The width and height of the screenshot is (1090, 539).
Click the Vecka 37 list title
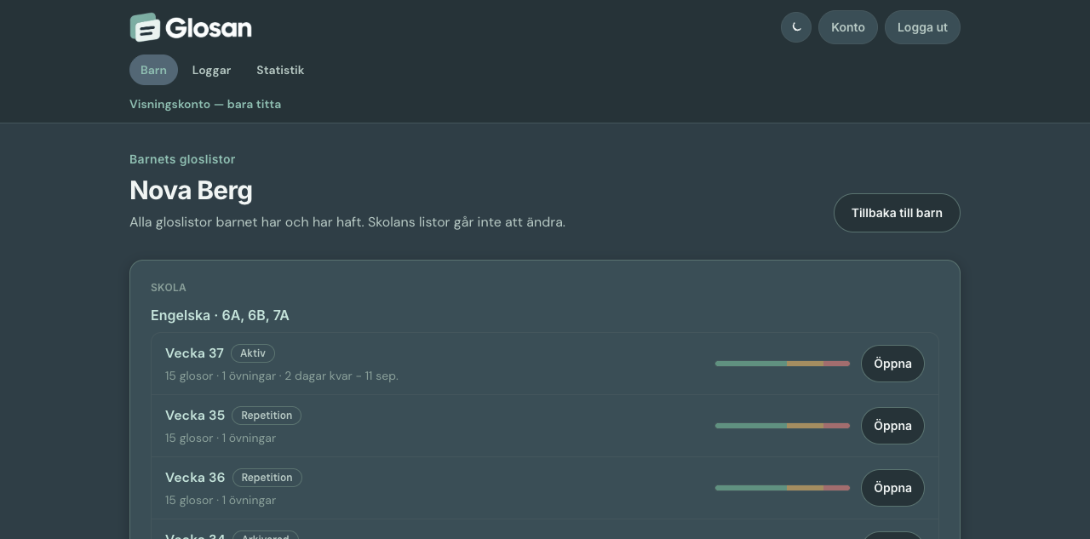pos(194,353)
